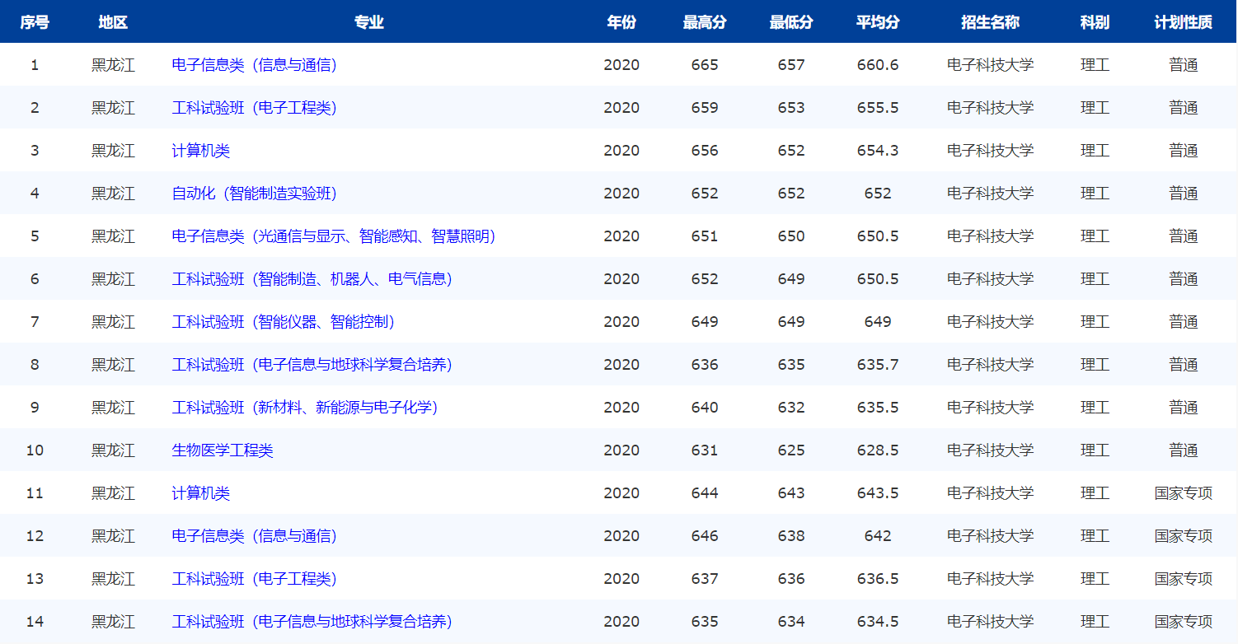The width and height of the screenshot is (1238, 644).
Task: Open 电子信息类(信息与通信) link in row 1
Action: click(x=254, y=64)
